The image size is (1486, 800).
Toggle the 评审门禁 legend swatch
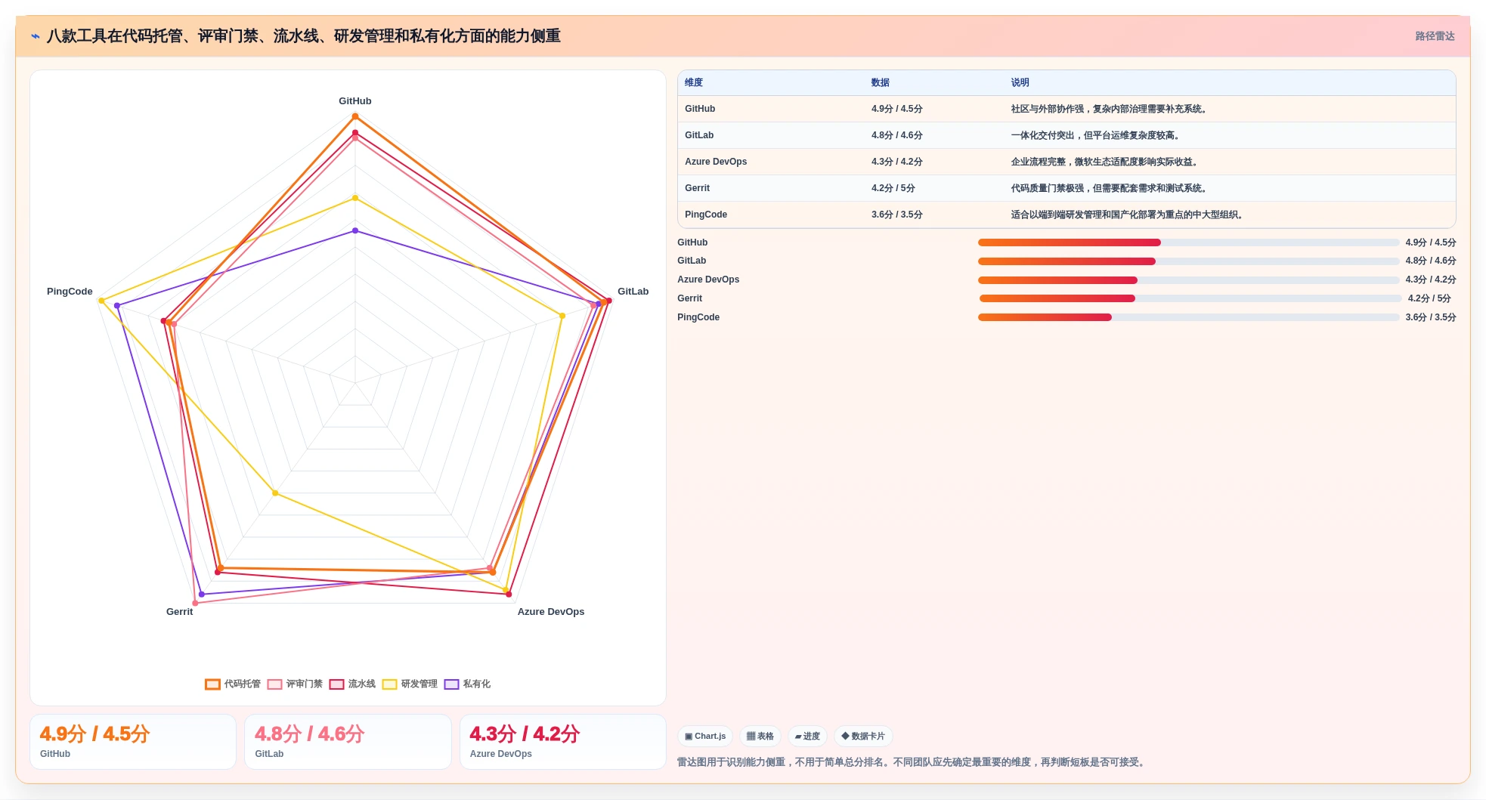tap(274, 684)
